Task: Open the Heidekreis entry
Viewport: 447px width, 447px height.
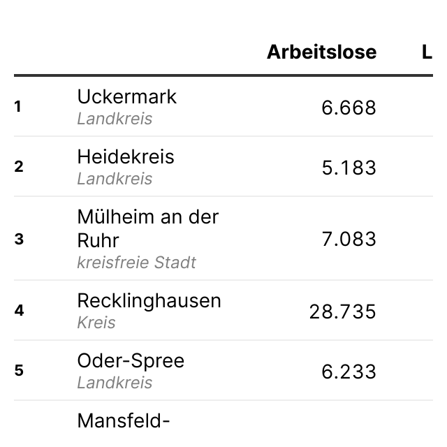Action: click(x=126, y=156)
